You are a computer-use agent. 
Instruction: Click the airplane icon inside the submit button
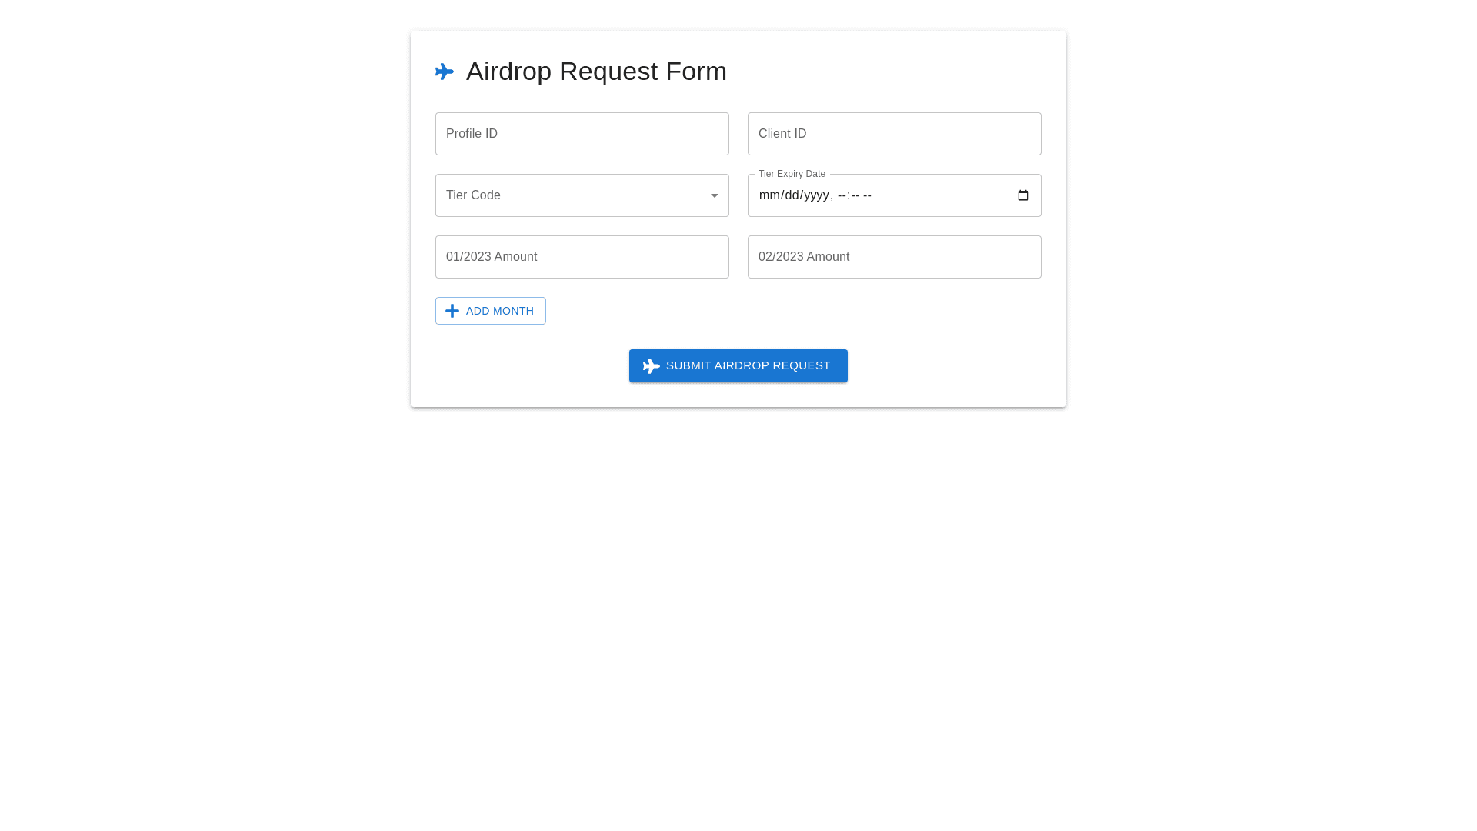[x=651, y=365]
